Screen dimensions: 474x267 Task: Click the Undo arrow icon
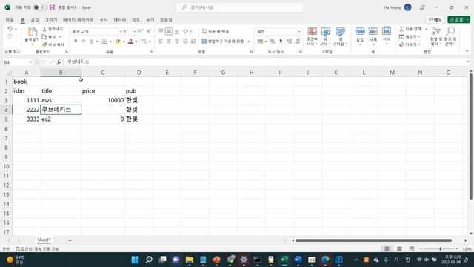10,29
